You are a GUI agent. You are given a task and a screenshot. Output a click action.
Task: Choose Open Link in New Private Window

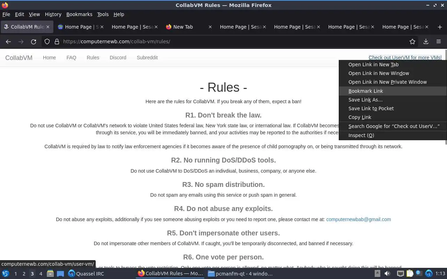tap(393, 82)
